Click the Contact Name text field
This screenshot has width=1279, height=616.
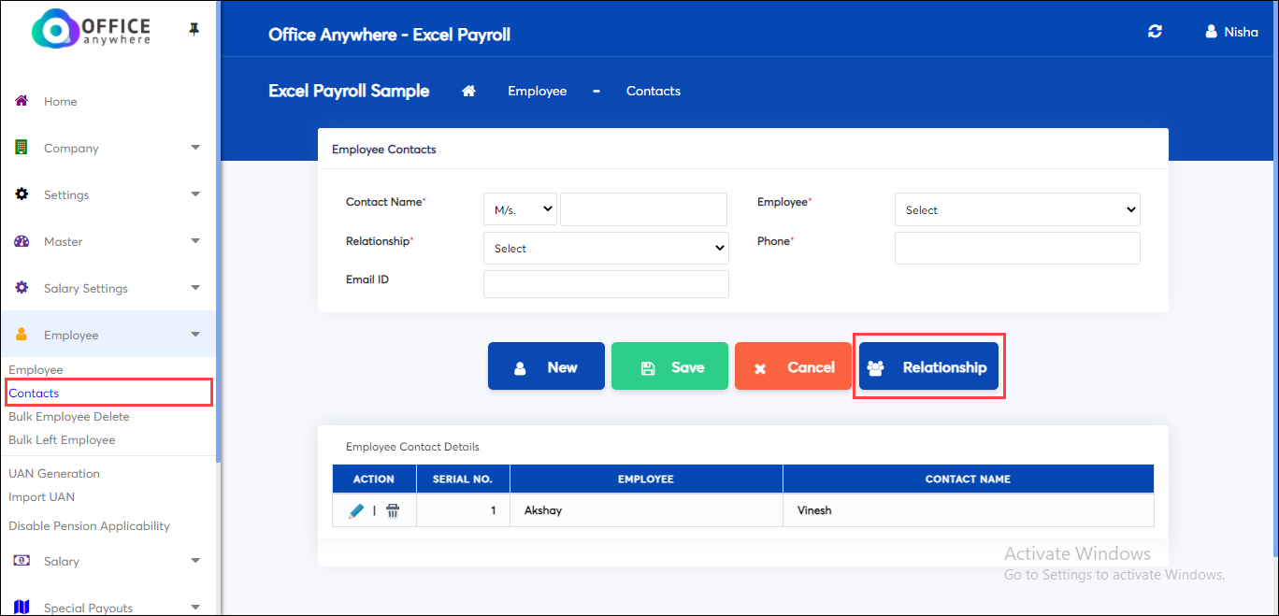pyautogui.click(x=643, y=209)
